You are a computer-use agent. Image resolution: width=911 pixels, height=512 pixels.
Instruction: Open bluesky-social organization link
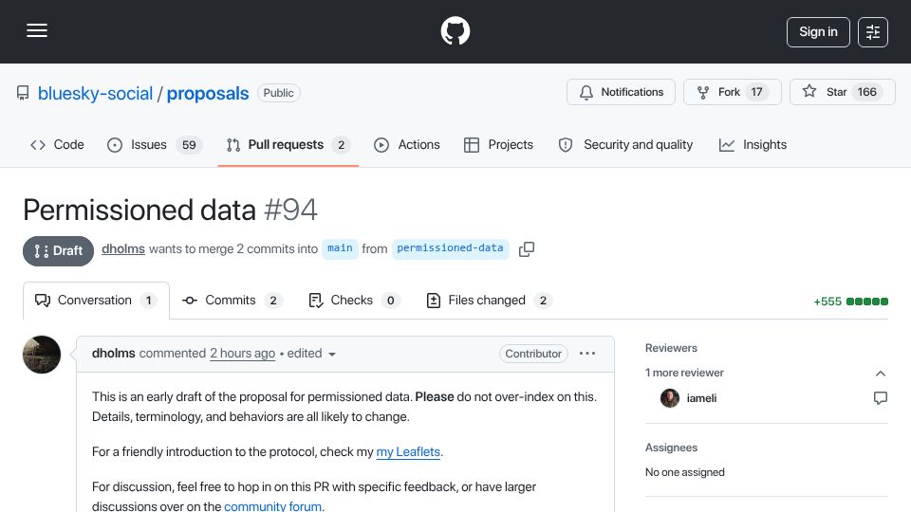pos(95,94)
